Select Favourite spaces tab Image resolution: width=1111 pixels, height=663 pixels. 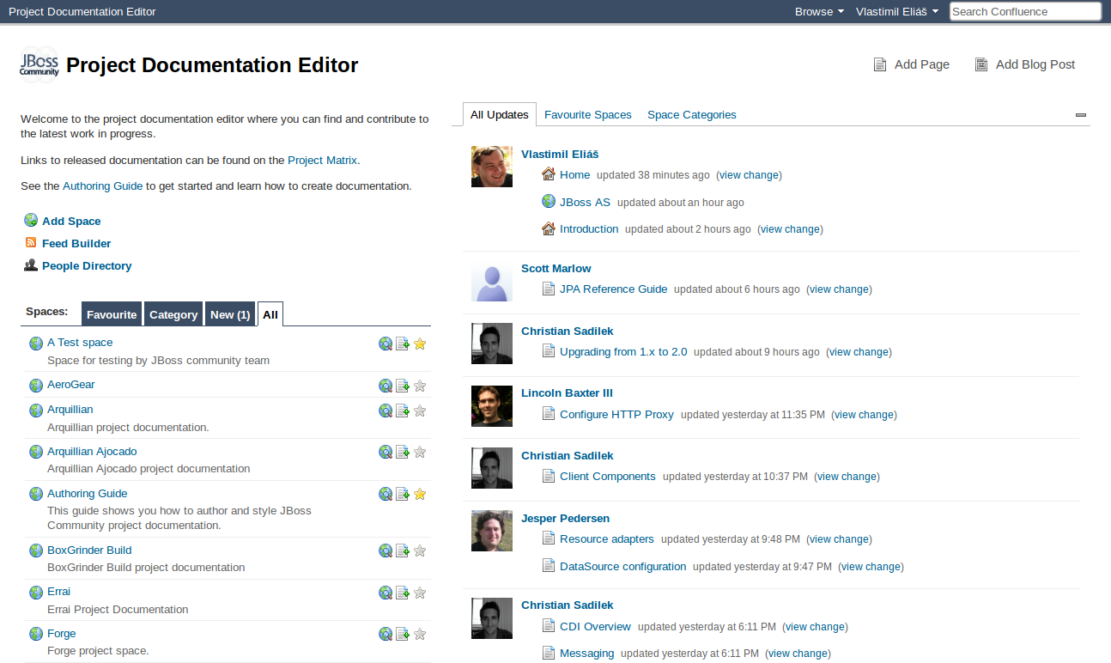[112, 314]
